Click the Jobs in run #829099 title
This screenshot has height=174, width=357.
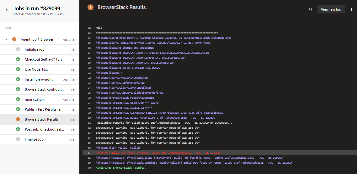point(37,8)
